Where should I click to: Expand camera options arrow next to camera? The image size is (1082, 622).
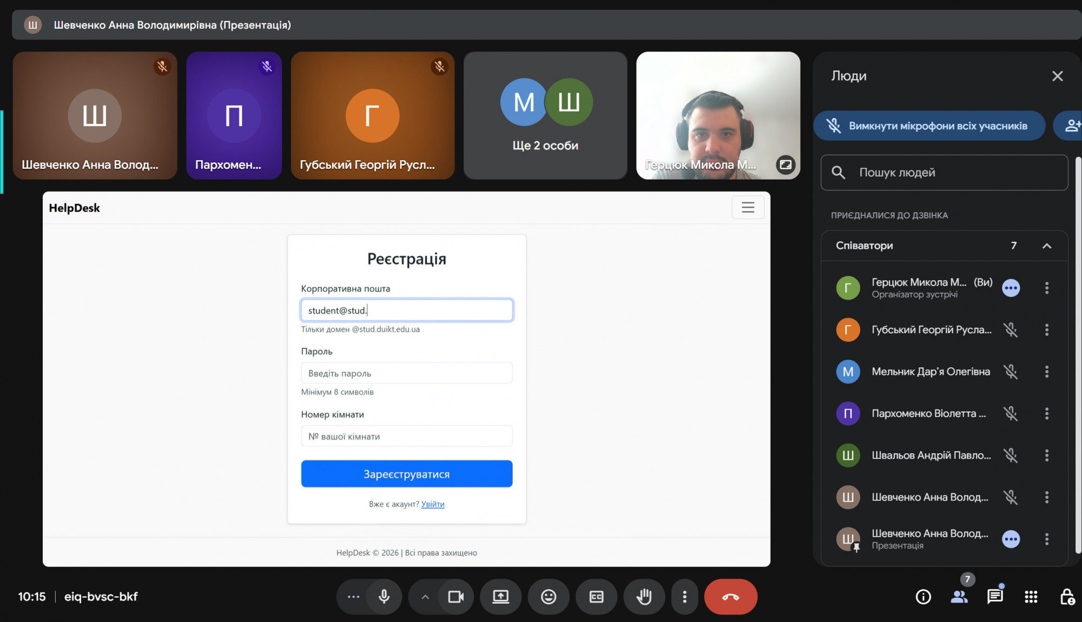[425, 597]
